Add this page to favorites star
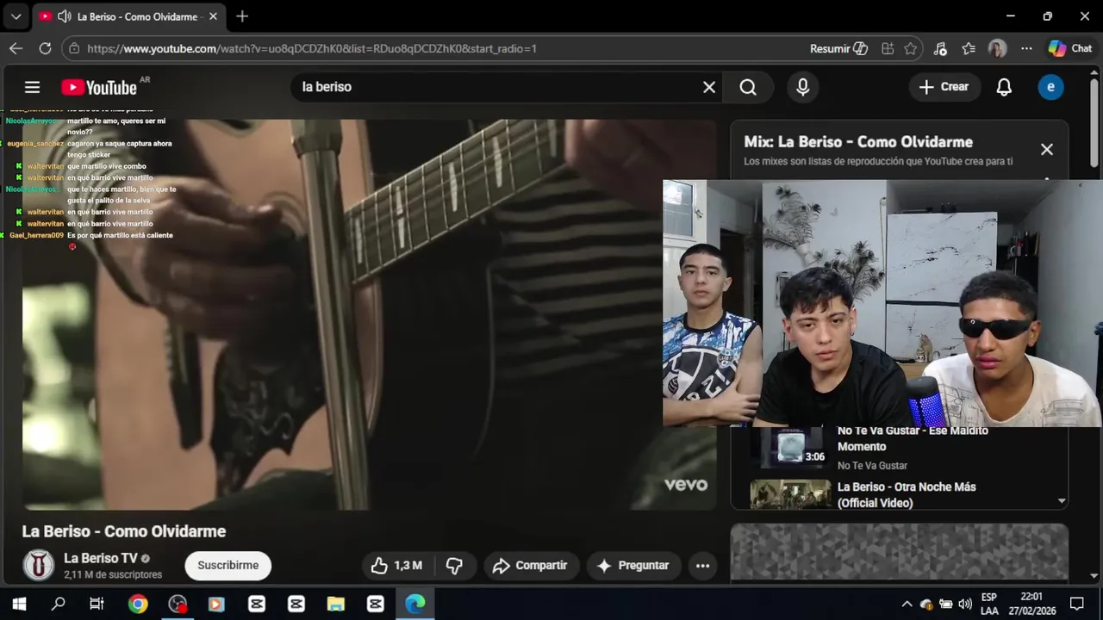This screenshot has width=1103, height=620. [911, 48]
